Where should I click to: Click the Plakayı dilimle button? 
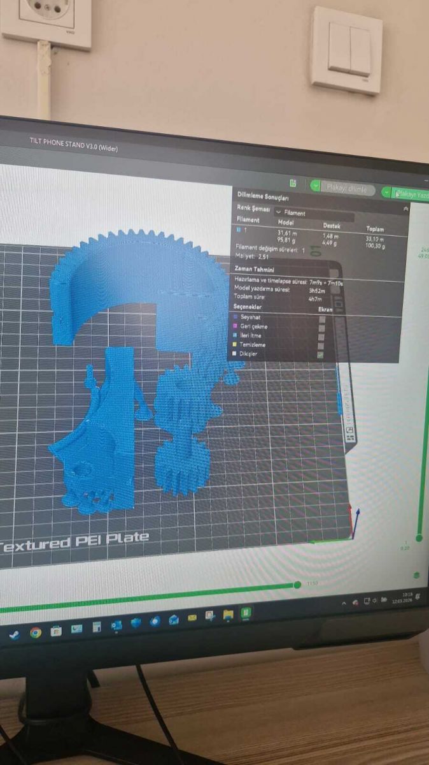point(347,189)
